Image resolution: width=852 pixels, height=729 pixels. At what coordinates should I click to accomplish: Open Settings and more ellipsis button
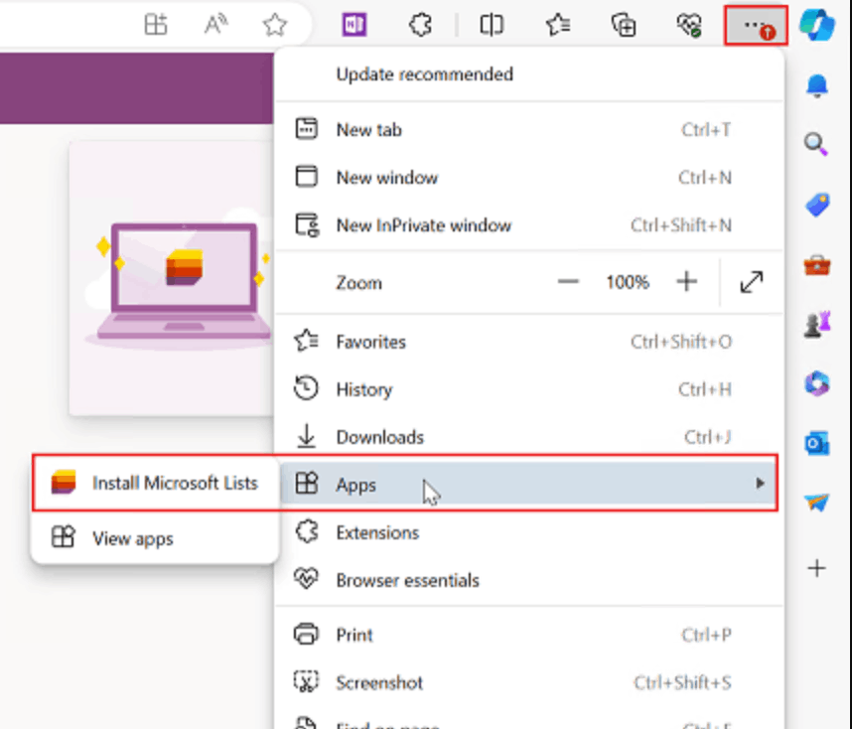point(756,25)
